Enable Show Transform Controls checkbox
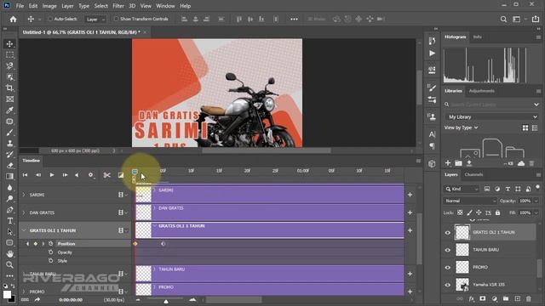545x306 pixels. point(117,19)
